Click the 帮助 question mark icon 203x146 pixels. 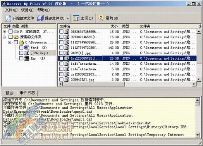(x=101, y=18)
